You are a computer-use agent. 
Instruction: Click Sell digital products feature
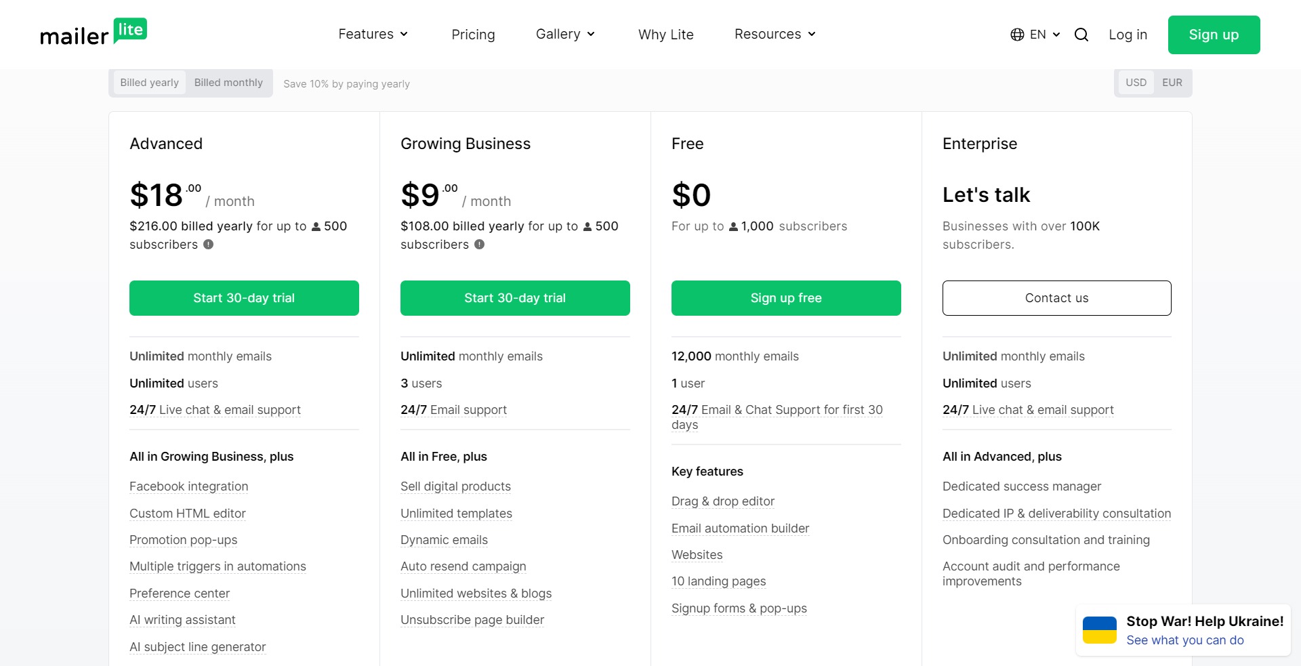click(x=455, y=486)
